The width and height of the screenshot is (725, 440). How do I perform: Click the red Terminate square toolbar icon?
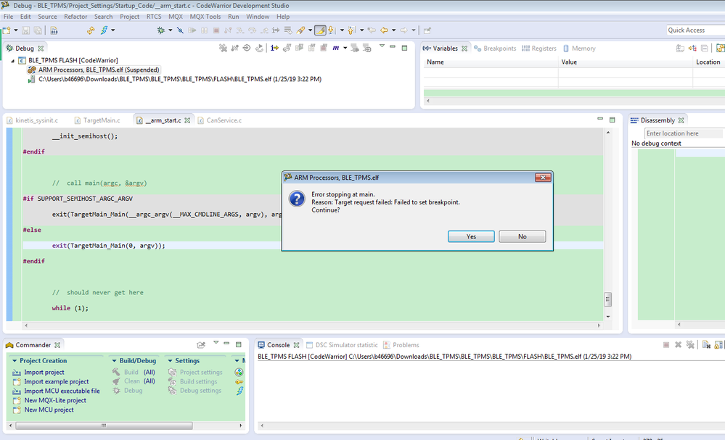click(x=216, y=30)
